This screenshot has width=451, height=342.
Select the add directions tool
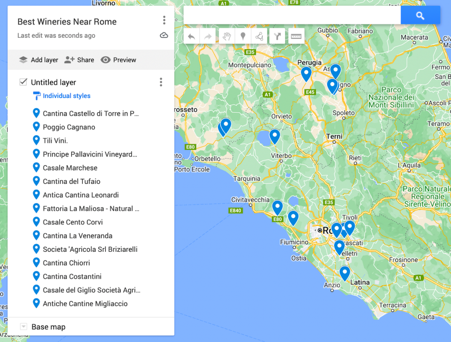[x=277, y=36]
